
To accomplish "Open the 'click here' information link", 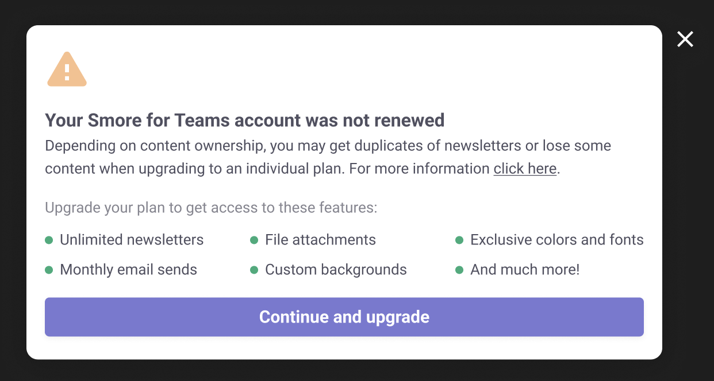I will (525, 169).
